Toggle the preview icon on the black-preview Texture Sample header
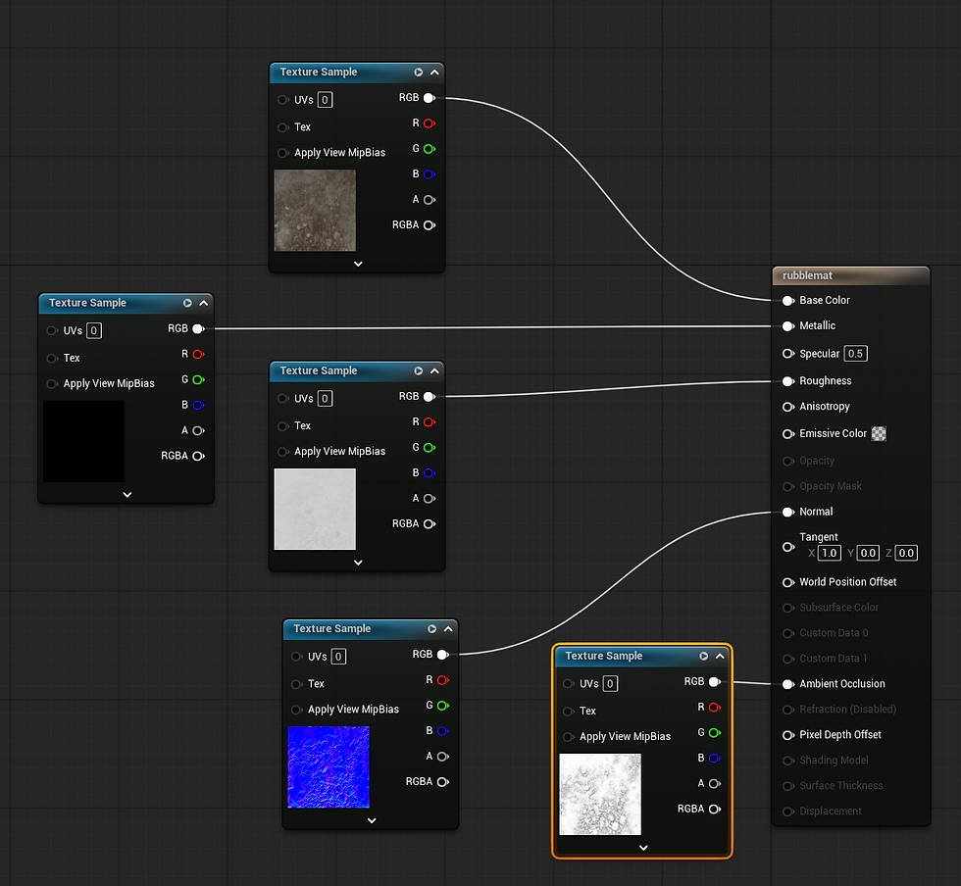The height and width of the screenshot is (886, 961). (187, 303)
